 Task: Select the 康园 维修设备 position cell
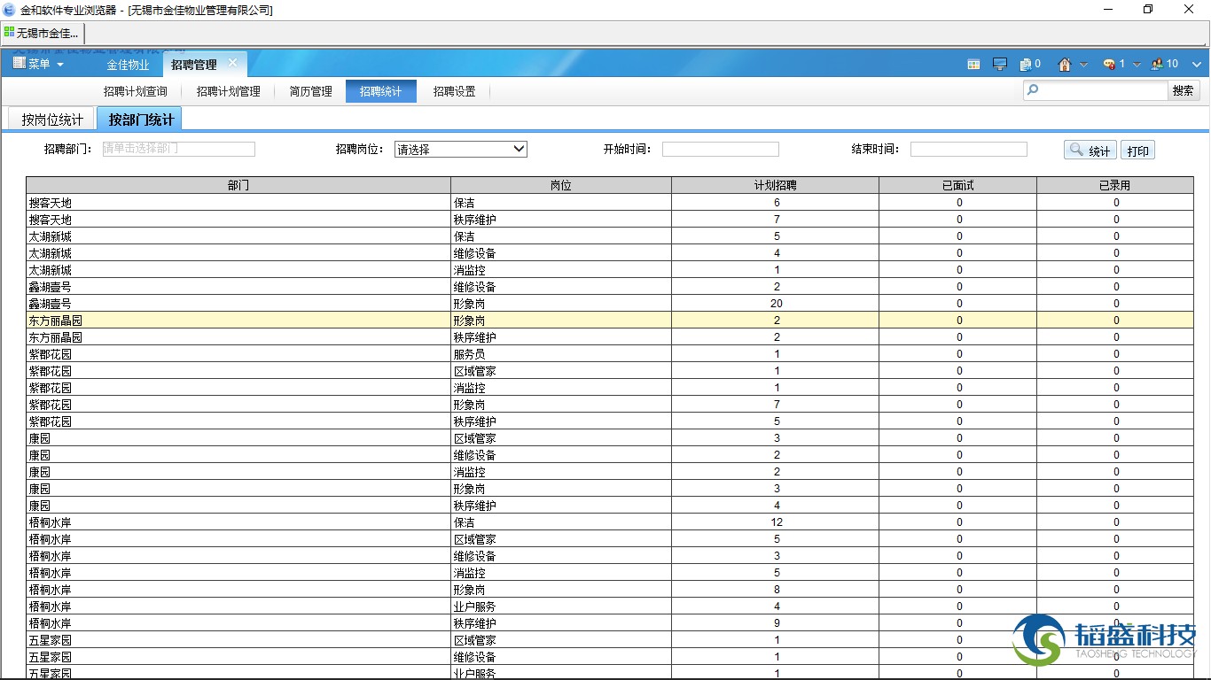click(561, 455)
